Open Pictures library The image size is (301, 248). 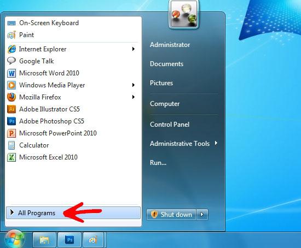click(x=161, y=83)
